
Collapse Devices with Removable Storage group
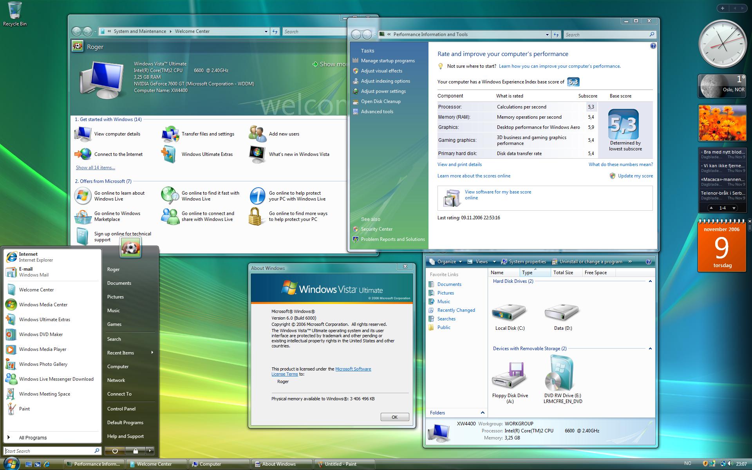(x=650, y=349)
